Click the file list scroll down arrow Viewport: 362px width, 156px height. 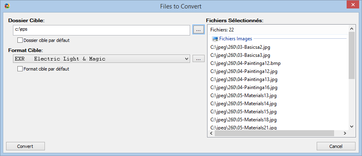coord(351,127)
